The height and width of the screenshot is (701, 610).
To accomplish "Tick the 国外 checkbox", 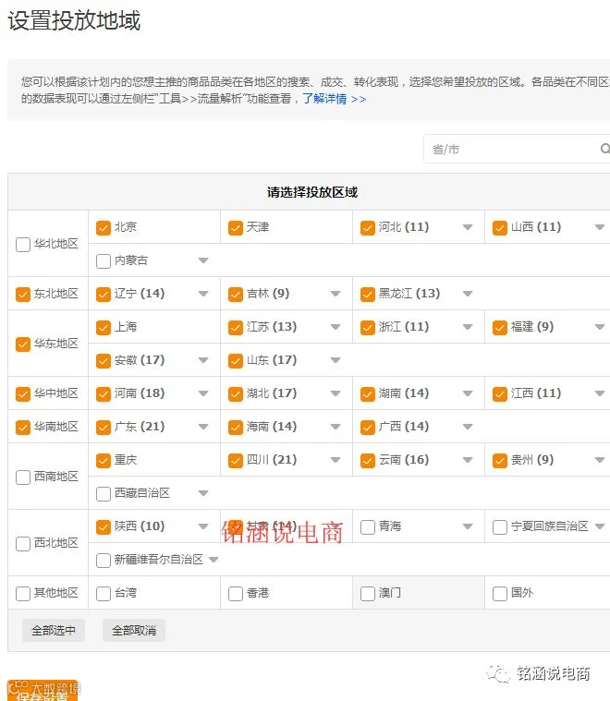I will click(500, 594).
